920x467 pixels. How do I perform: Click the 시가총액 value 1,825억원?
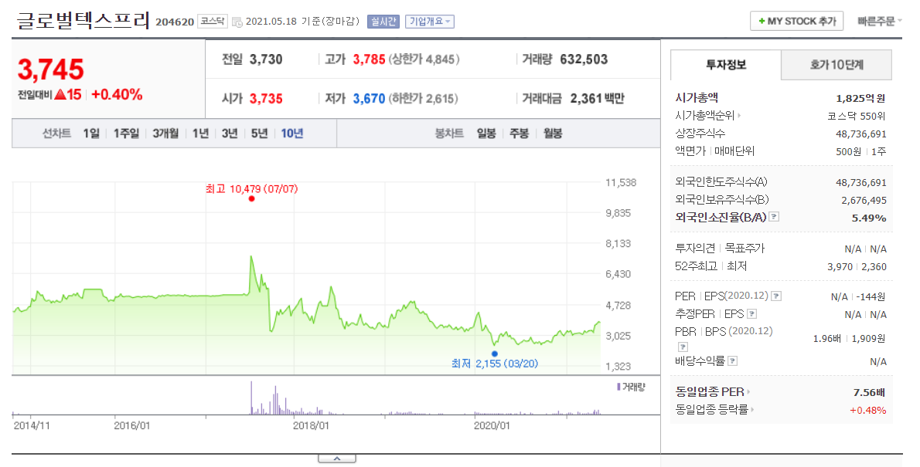click(x=860, y=99)
